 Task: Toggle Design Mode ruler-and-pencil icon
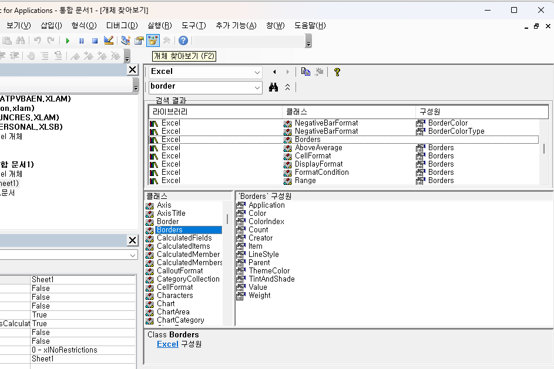[x=109, y=40]
